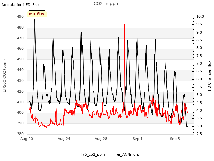Select the LI7500 CO2 (ppm) axis title
This screenshot has height=161, width=214.
click(x=4, y=76)
